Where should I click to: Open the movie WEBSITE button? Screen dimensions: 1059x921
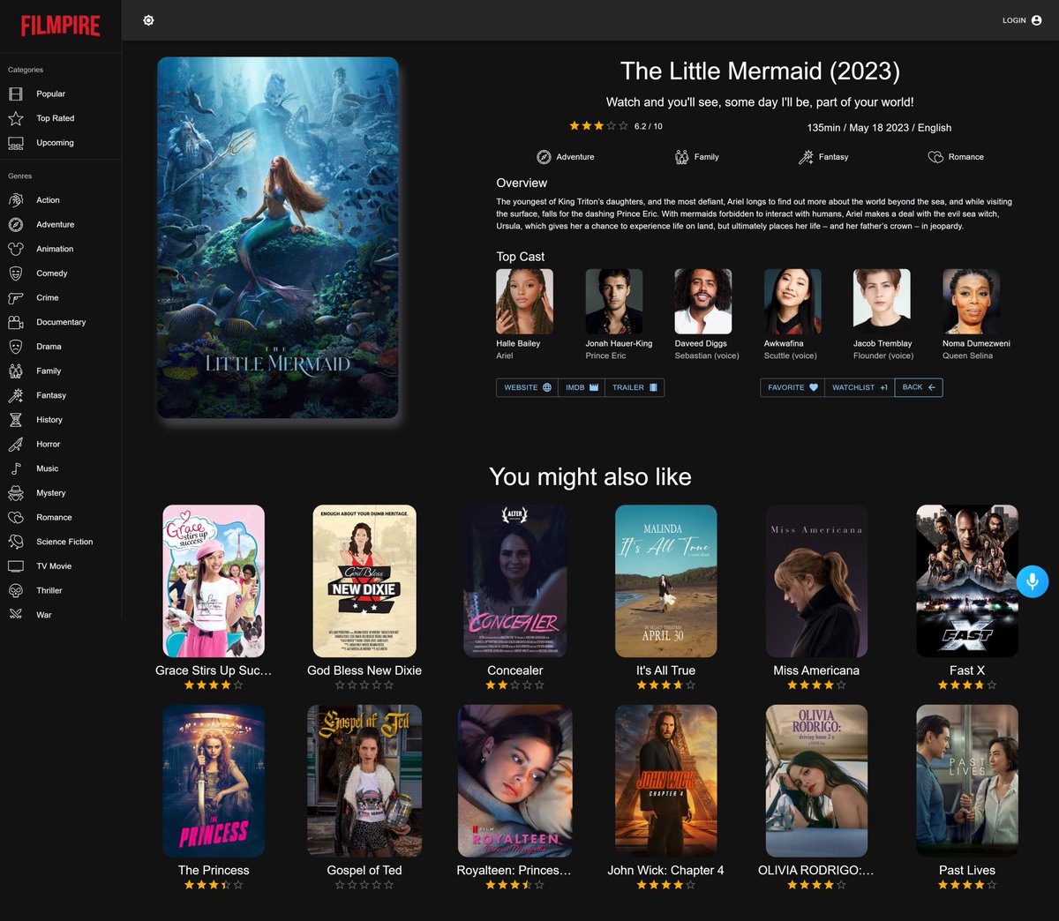527,387
